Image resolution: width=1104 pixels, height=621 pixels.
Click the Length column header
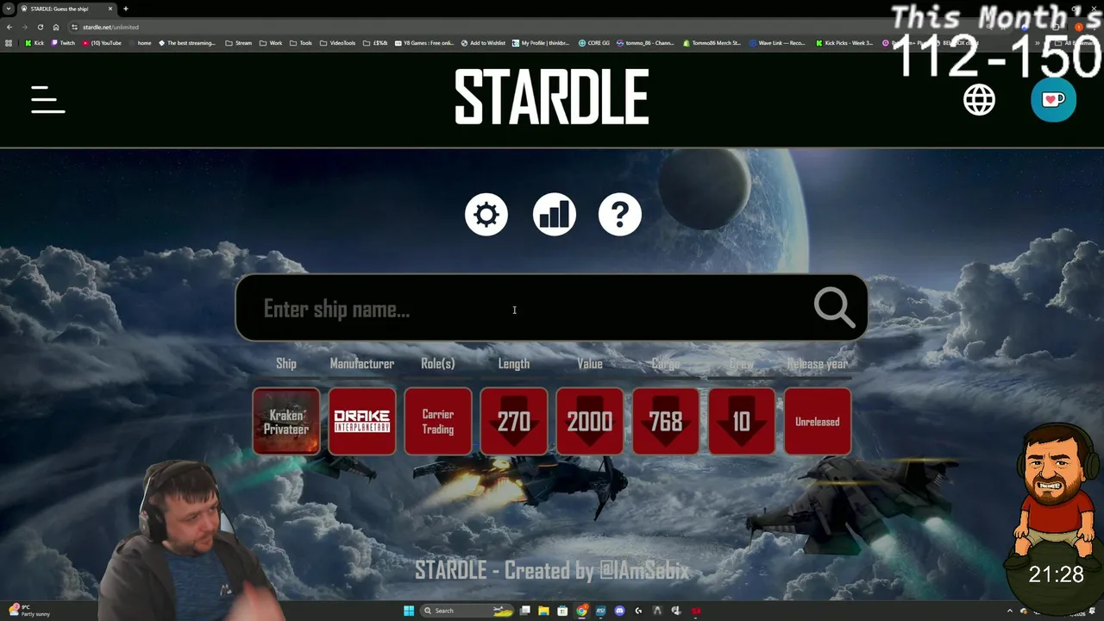(514, 364)
